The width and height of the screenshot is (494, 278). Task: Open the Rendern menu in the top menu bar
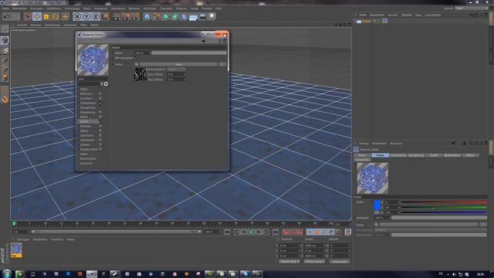134,8
